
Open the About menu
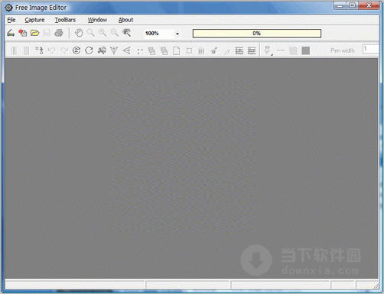pos(125,20)
